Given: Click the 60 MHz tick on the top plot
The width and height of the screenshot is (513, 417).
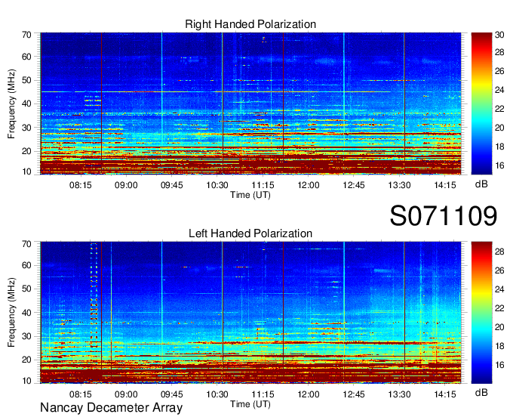Looking at the screenshot, I should (x=26, y=57).
